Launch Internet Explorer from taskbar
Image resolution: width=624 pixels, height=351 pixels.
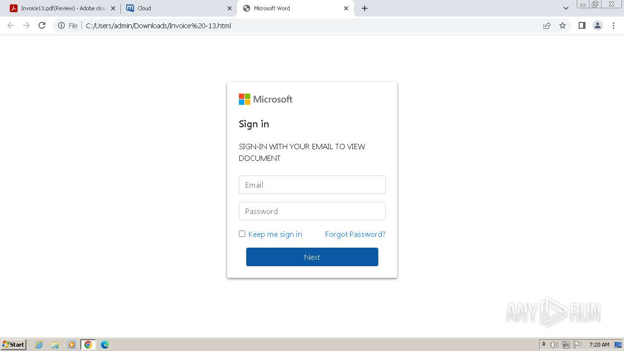[x=39, y=345]
